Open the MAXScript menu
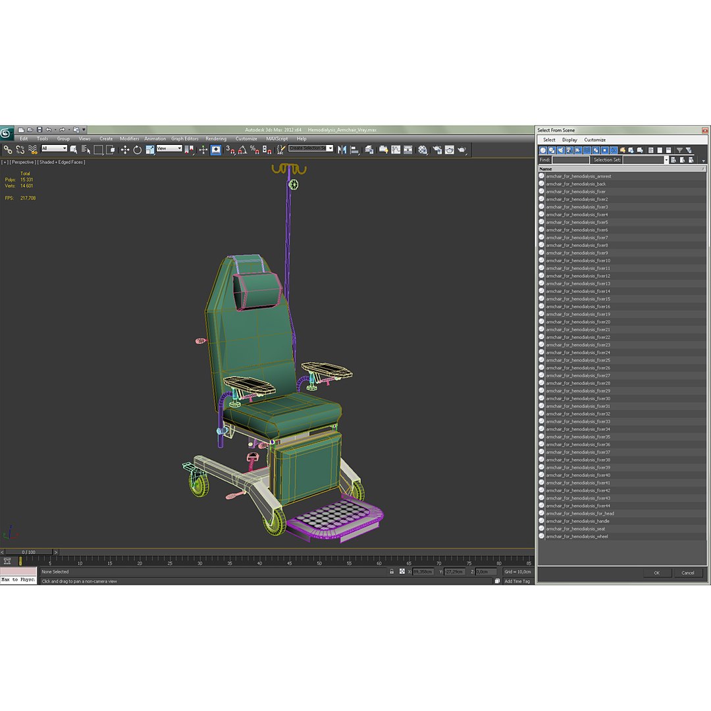The height and width of the screenshot is (711, 711). pos(277,139)
